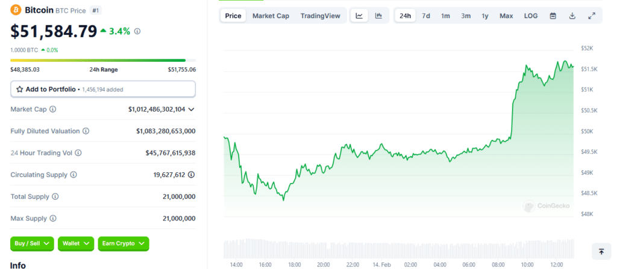Select the 1y time range
Image resolution: width=617 pixels, height=269 pixels.
485,16
